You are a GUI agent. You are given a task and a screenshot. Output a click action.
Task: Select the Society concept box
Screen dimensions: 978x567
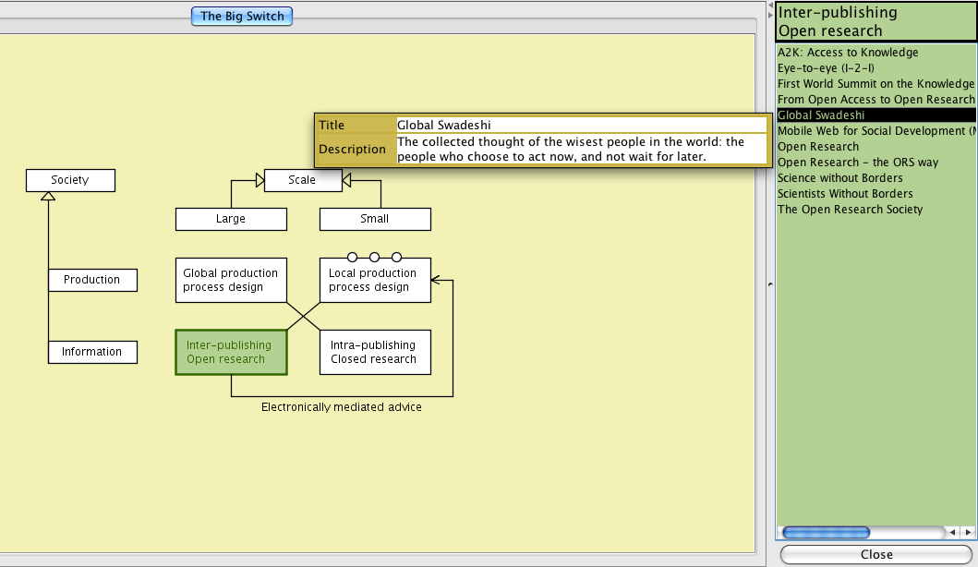[x=70, y=180]
